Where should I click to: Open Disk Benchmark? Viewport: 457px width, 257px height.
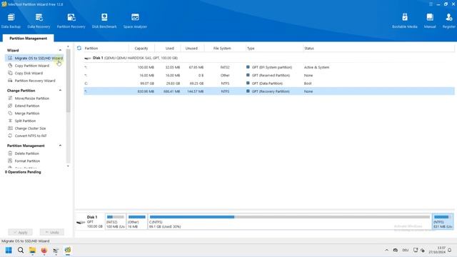(104, 21)
